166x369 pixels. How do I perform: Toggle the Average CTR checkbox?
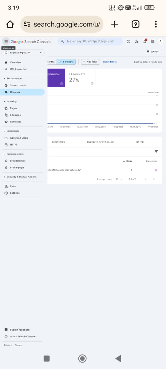point(70,74)
